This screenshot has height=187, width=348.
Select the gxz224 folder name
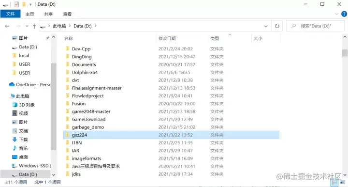pos(79,135)
